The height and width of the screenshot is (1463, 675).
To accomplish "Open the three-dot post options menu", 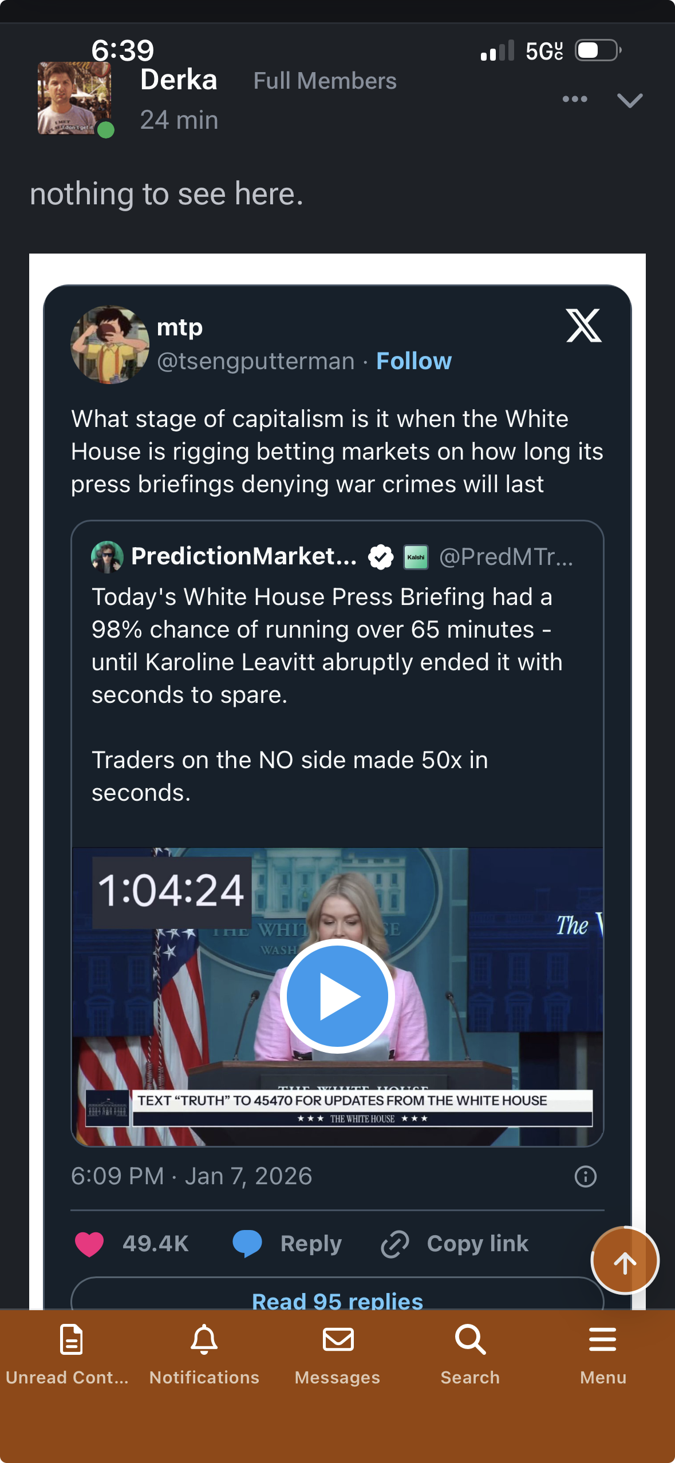I will [575, 99].
